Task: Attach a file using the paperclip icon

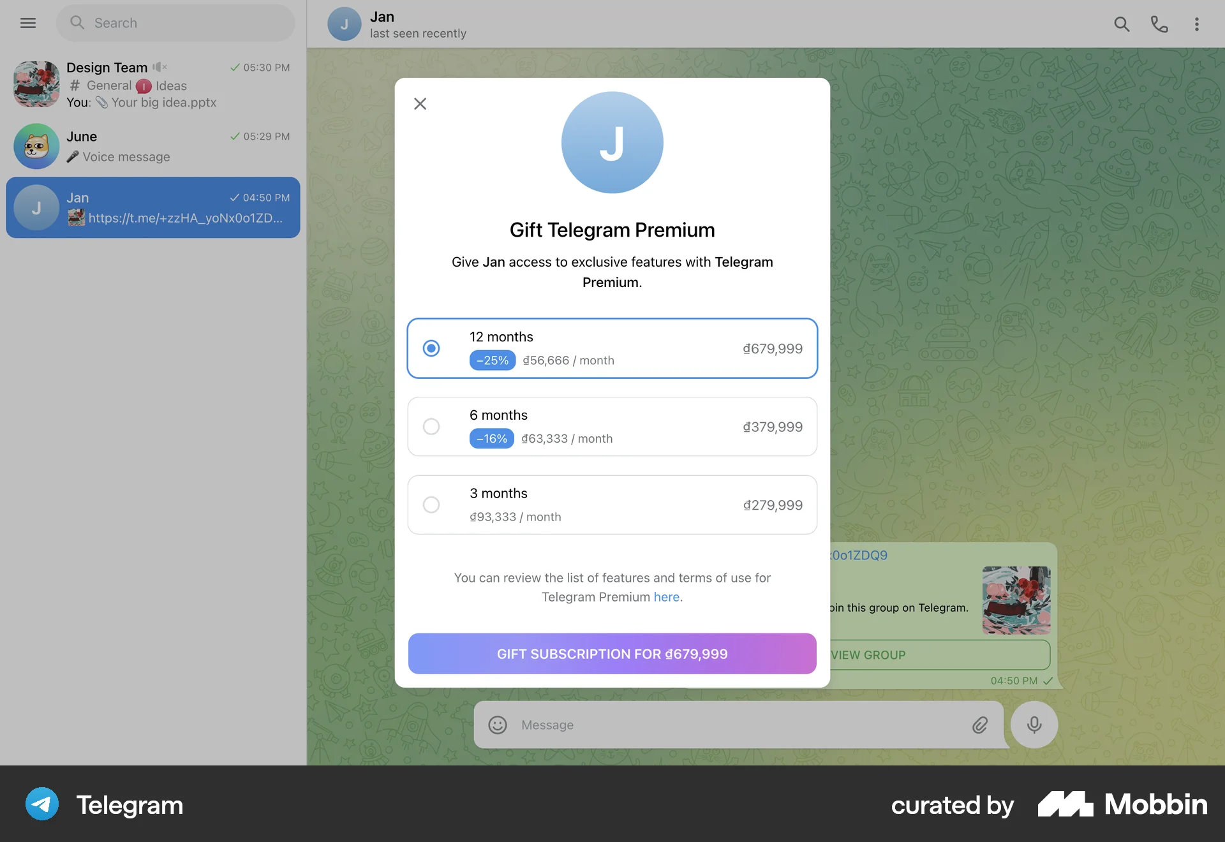Action: pyautogui.click(x=980, y=725)
